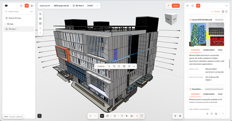Open the Cosentino Overview tab
232x121 pixels.
coord(195,94)
